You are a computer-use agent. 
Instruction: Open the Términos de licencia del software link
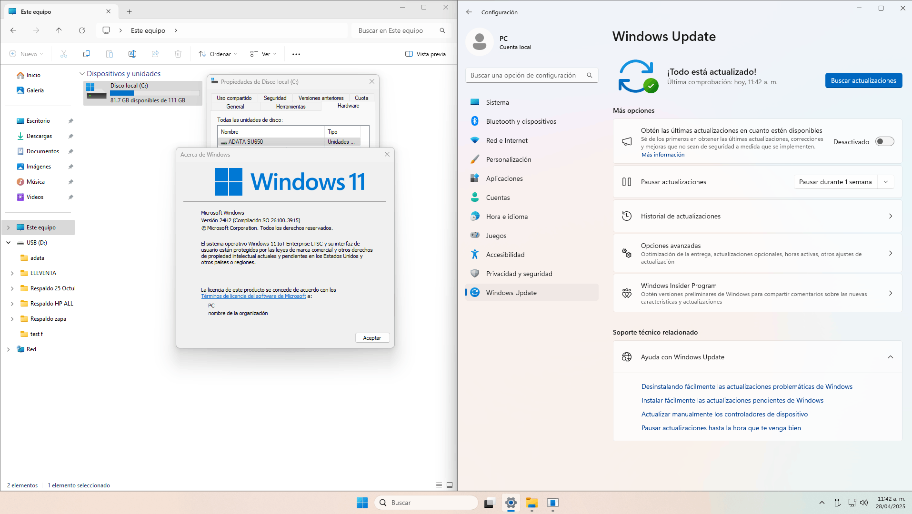click(253, 296)
